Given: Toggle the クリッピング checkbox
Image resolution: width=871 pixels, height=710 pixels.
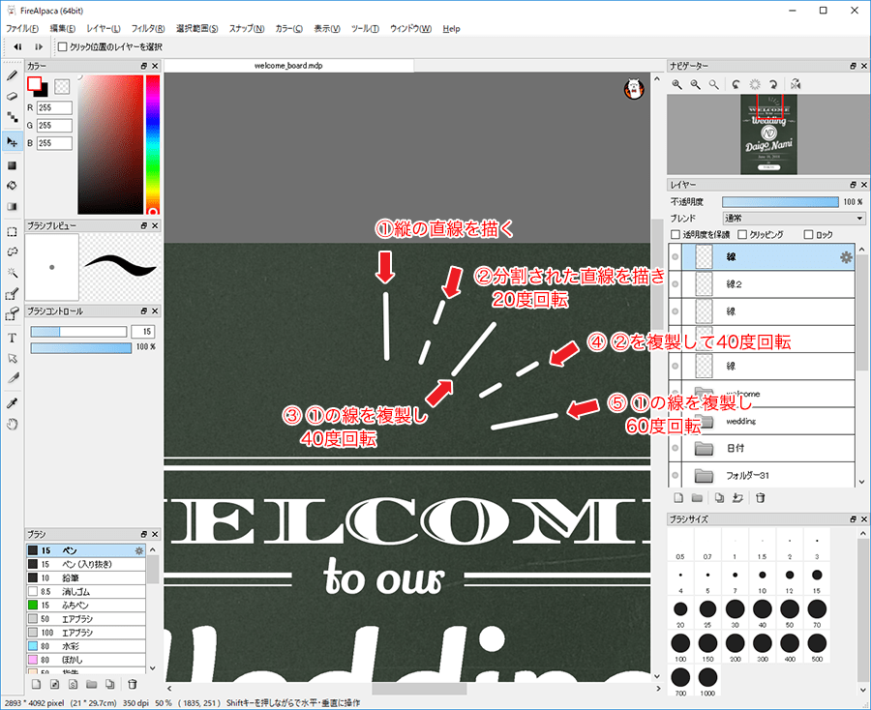Looking at the screenshot, I should click(x=742, y=234).
